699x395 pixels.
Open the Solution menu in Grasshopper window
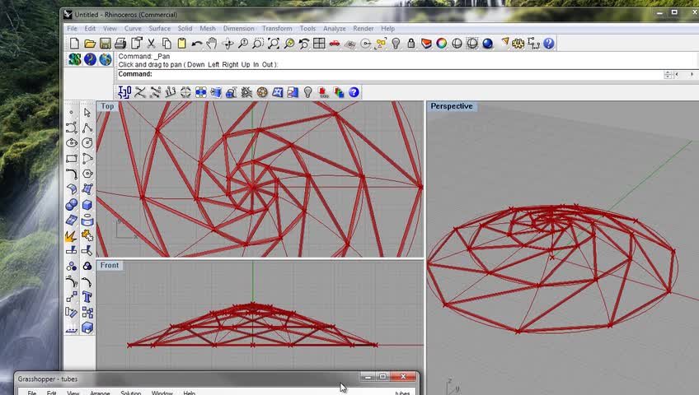tap(130, 393)
